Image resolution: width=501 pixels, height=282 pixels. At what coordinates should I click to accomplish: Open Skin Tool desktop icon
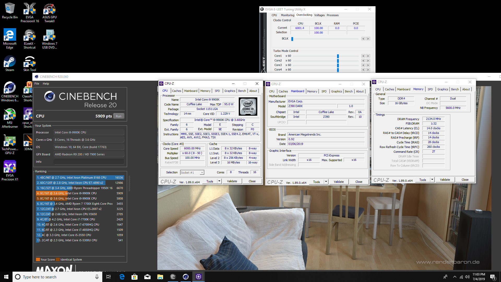point(30,63)
